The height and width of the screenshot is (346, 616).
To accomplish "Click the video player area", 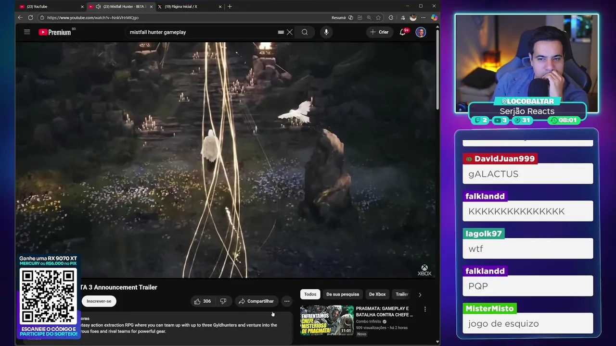I will tap(225, 160).
